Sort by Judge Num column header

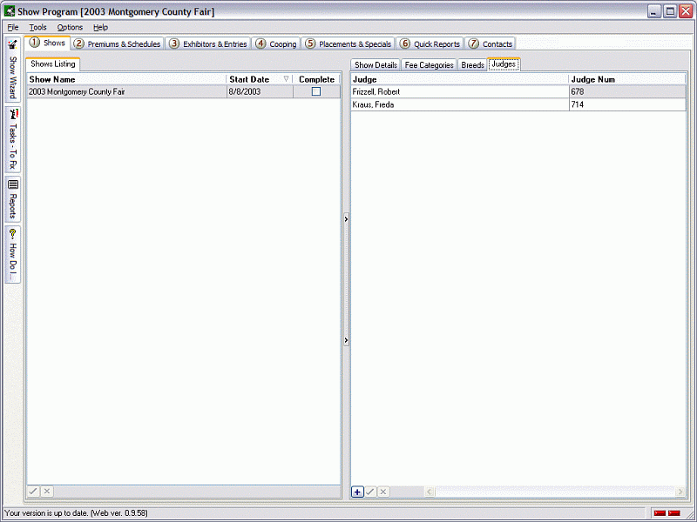627,79
